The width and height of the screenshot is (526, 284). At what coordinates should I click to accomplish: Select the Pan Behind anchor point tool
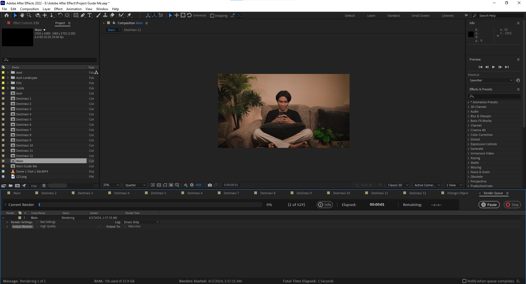pos(67,15)
